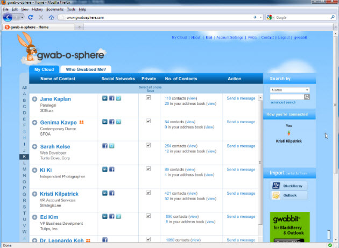Screen dimensions: 339x248
Task: Click the stop loading button
Action: coord(41,17)
